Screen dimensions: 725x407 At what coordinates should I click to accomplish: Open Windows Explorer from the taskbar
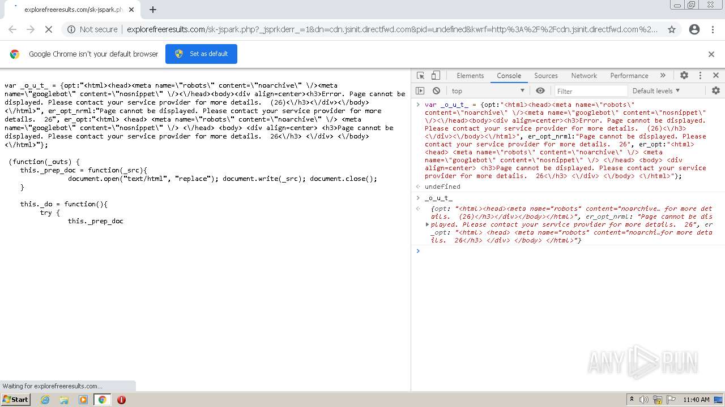click(64, 400)
